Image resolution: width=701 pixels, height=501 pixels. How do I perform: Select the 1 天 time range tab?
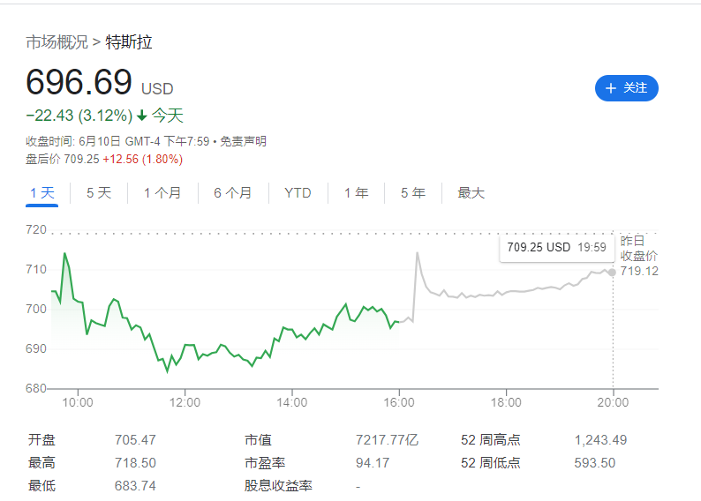41,193
